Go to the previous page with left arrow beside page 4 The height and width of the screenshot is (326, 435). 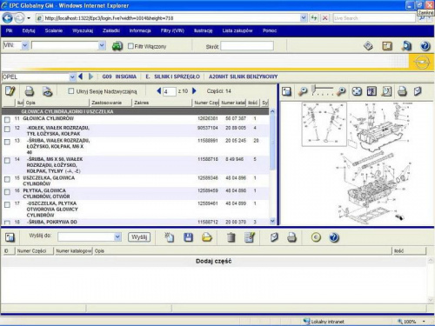point(158,91)
